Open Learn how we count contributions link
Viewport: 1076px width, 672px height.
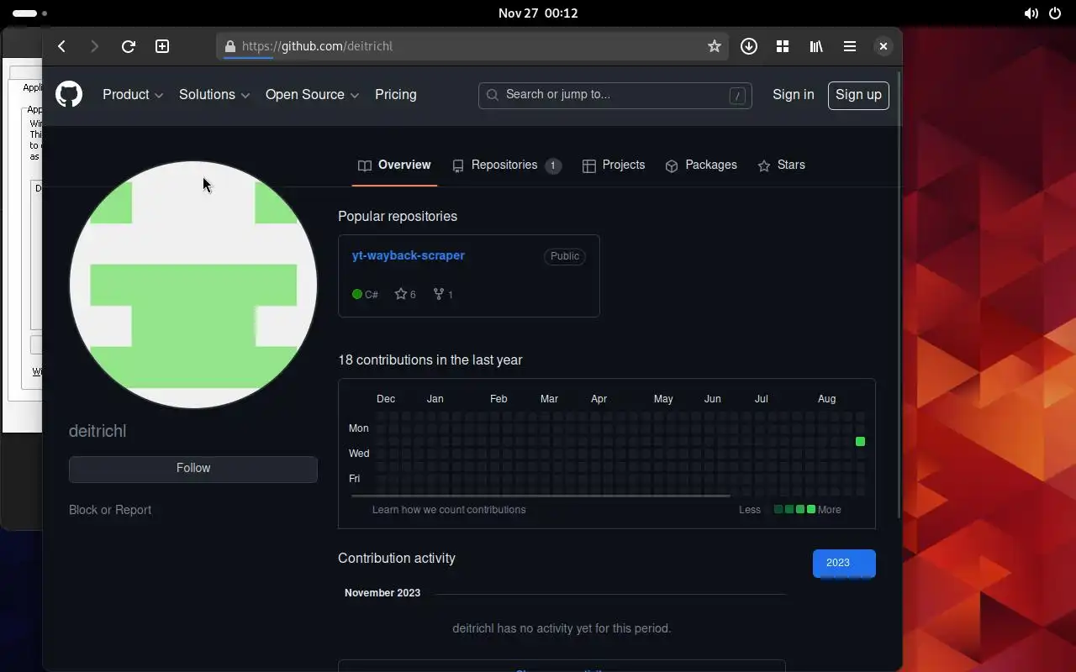[x=449, y=510]
